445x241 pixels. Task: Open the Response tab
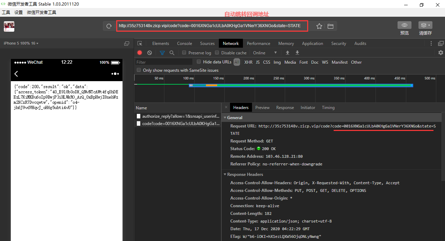point(285,108)
